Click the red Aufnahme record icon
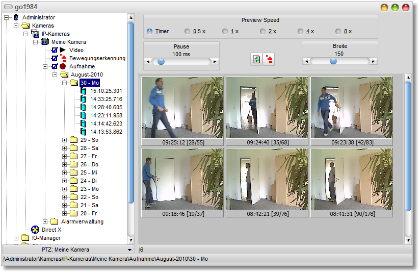 point(63,66)
